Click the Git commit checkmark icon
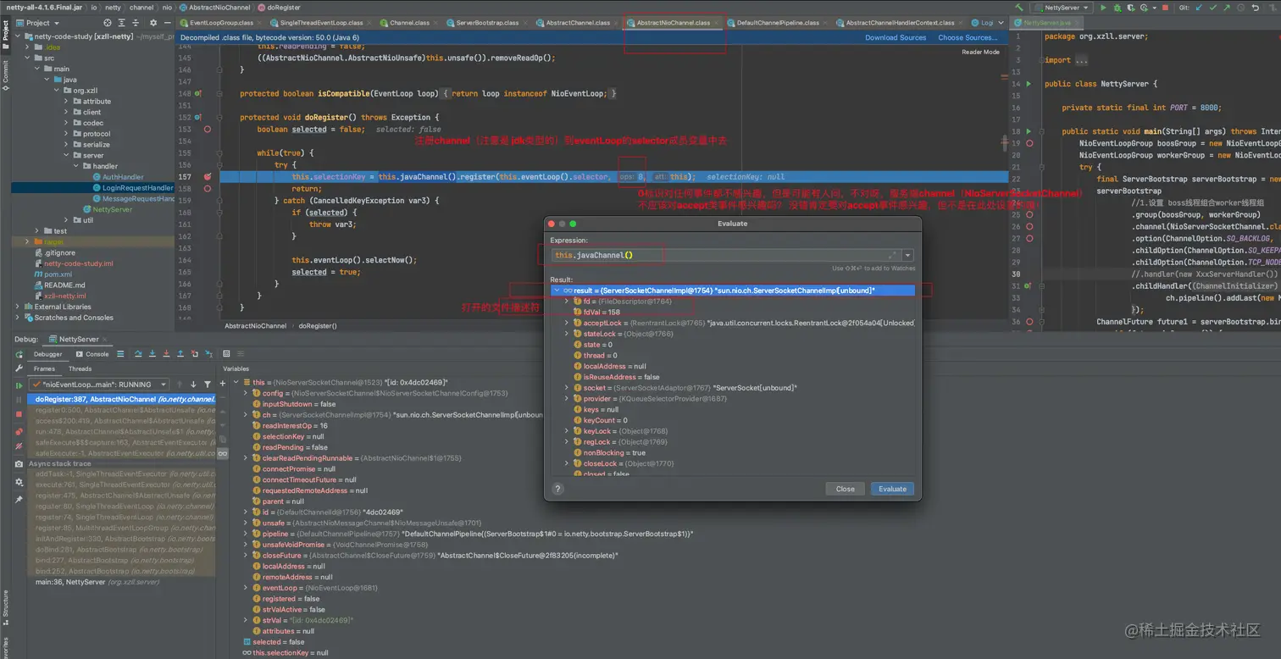This screenshot has height=659, width=1281. 1213,8
